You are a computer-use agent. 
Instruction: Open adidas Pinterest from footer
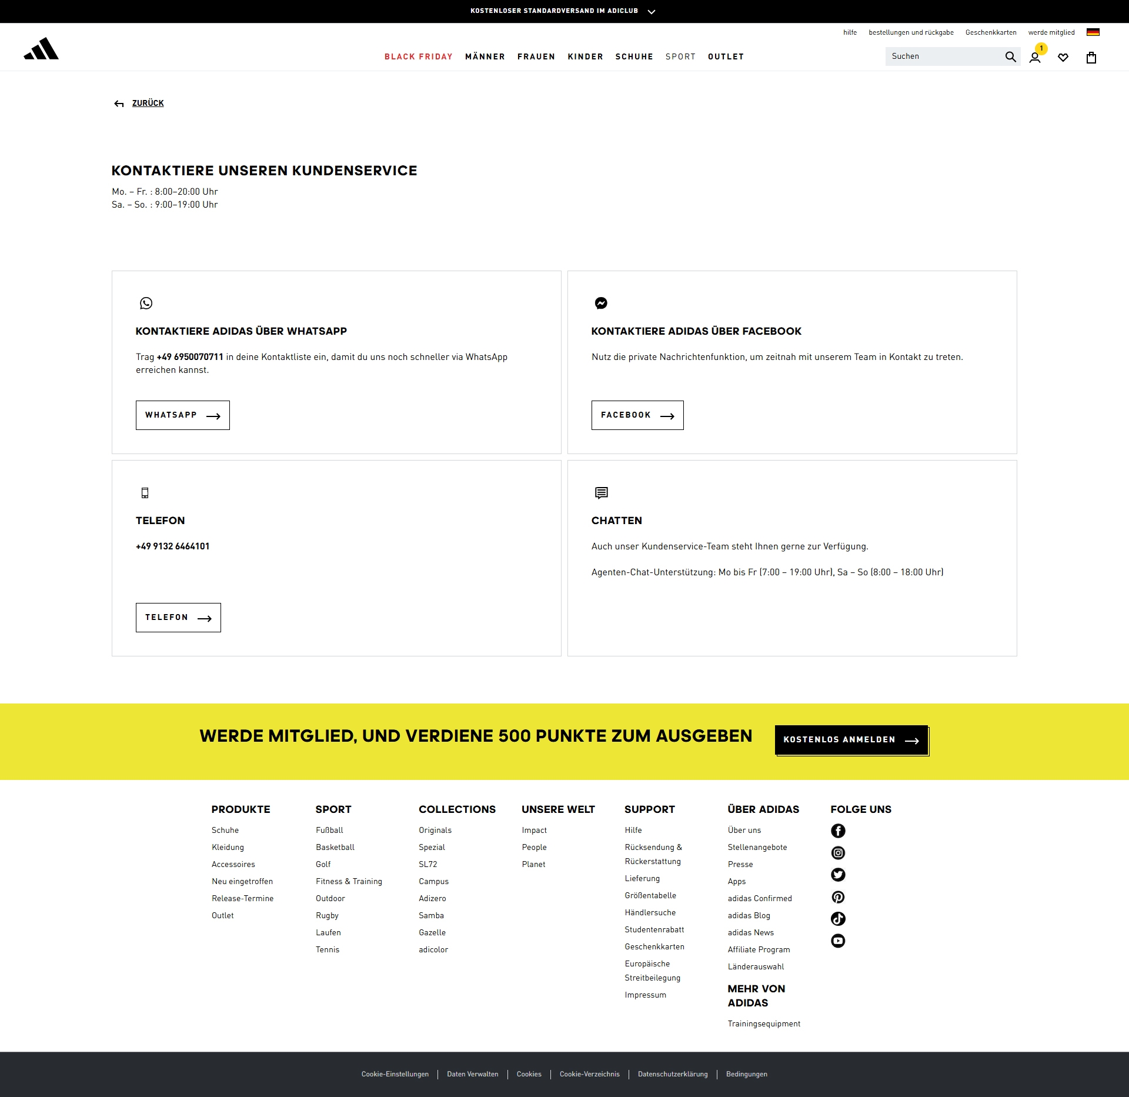[838, 897]
